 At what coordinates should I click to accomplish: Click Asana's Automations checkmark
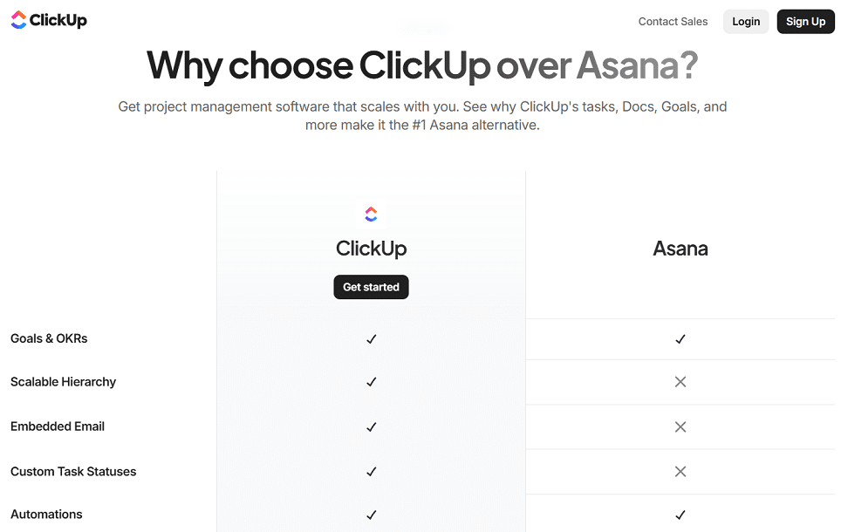pyautogui.click(x=680, y=515)
